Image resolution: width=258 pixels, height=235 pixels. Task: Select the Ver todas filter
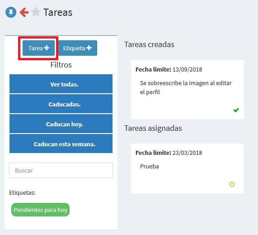point(61,84)
